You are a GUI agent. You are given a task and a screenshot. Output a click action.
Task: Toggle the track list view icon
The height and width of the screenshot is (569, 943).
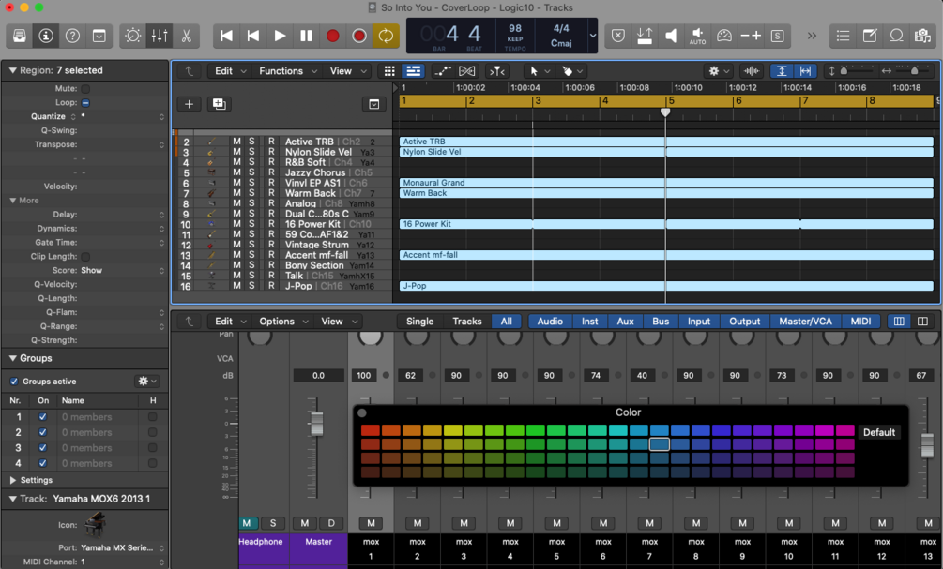[413, 71]
